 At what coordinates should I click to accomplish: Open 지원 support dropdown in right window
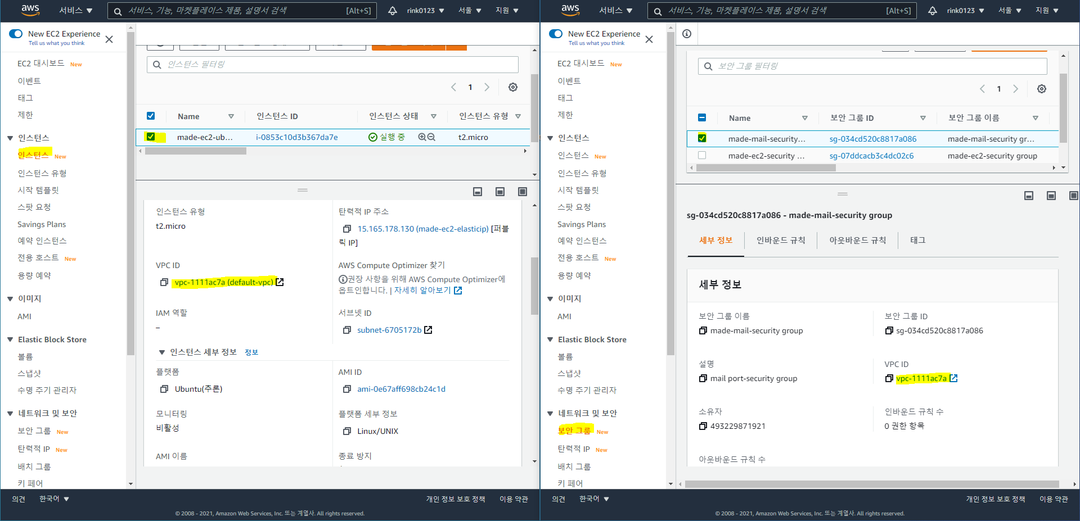point(1047,11)
